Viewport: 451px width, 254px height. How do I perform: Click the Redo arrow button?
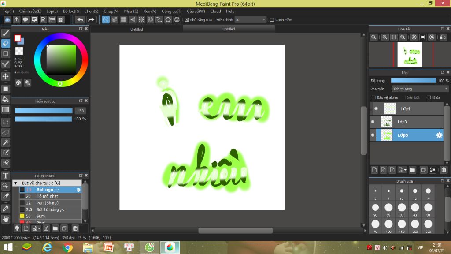(x=91, y=19)
